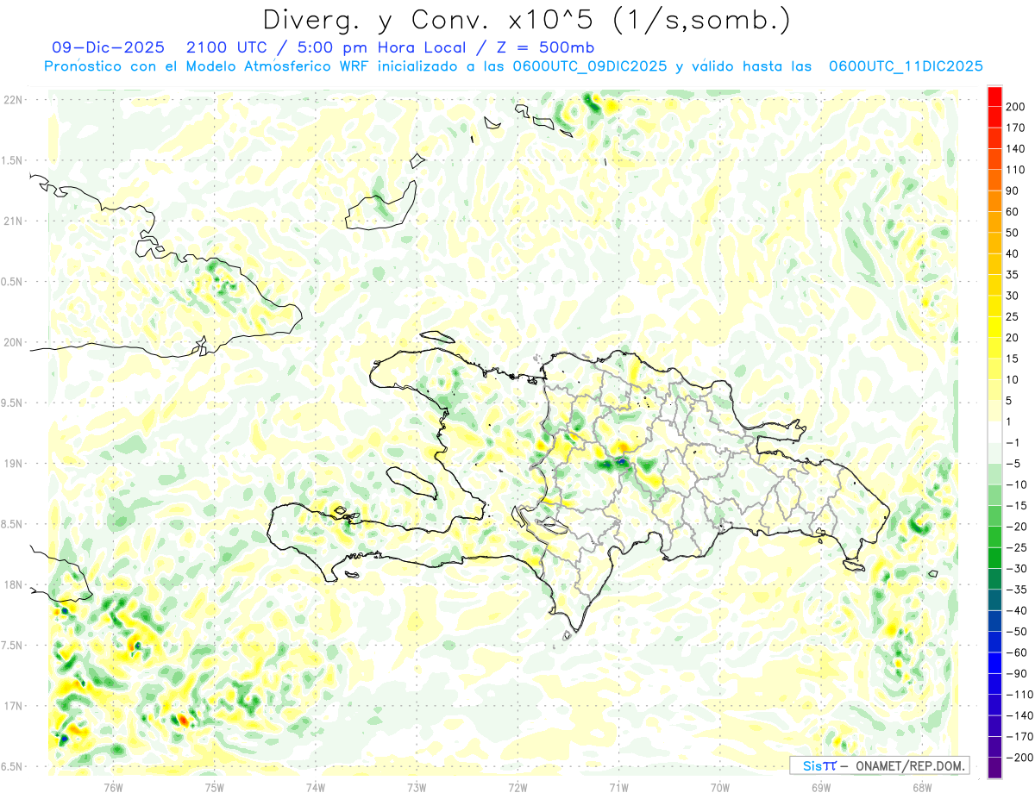The height and width of the screenshot is (799, 1035).
Task: Click the '7.5N' latitude label
Action: (x=13, y=646)
